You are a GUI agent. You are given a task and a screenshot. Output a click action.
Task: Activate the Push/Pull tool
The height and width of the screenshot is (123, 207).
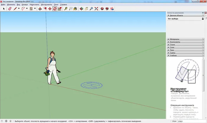click(x=40, y=9)
